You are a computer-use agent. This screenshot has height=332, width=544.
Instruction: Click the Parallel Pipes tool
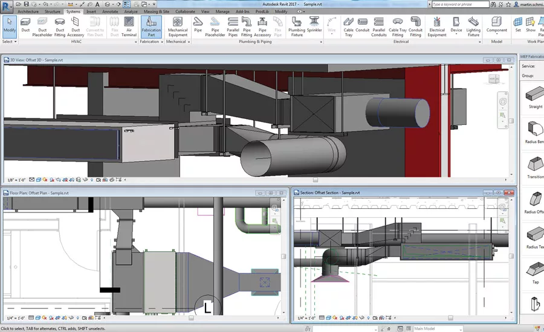point(233,27)
